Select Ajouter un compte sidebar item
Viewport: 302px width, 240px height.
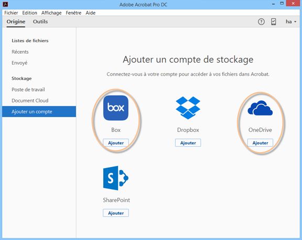click(39, 111)
